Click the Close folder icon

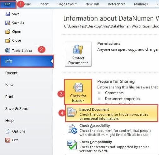tap(8, 40)
